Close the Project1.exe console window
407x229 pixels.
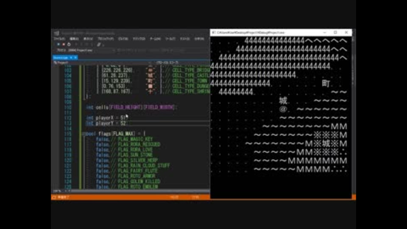click(x=346, y=33)
